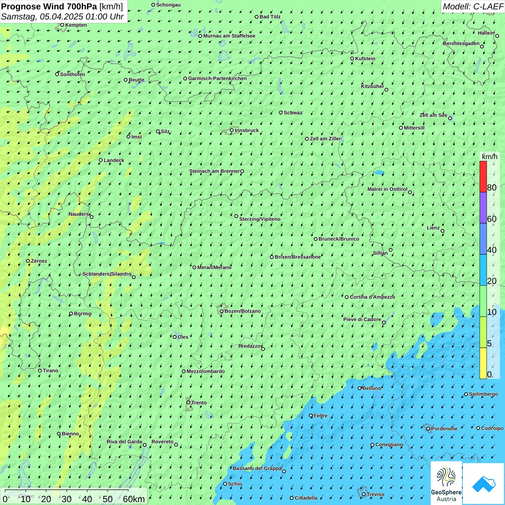
Task: Click the 'Brixen/Bressanone' label
Action: [x=298, y=257]
